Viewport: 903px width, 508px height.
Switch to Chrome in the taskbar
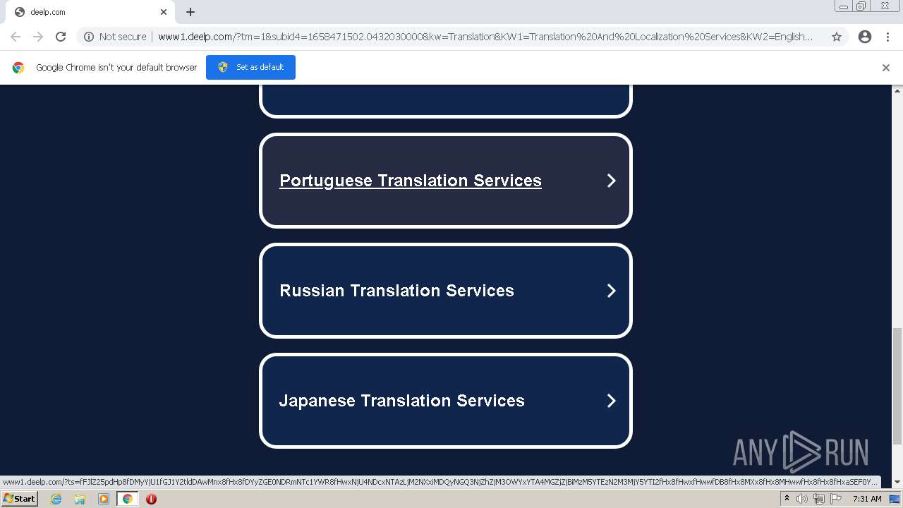[x=127, y=499]
